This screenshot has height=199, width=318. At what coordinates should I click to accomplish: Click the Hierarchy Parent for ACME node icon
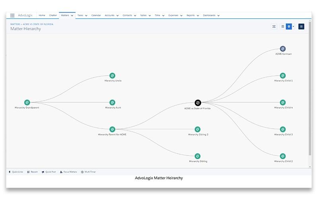tap(112, 129)
